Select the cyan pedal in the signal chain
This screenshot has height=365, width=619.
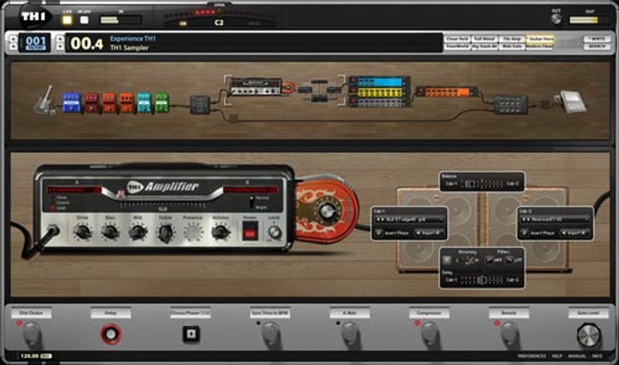[144, 102]
